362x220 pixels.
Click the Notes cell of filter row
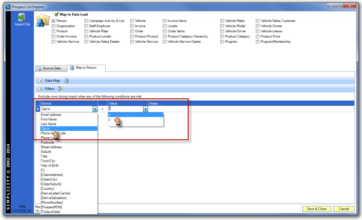[251, 109]
